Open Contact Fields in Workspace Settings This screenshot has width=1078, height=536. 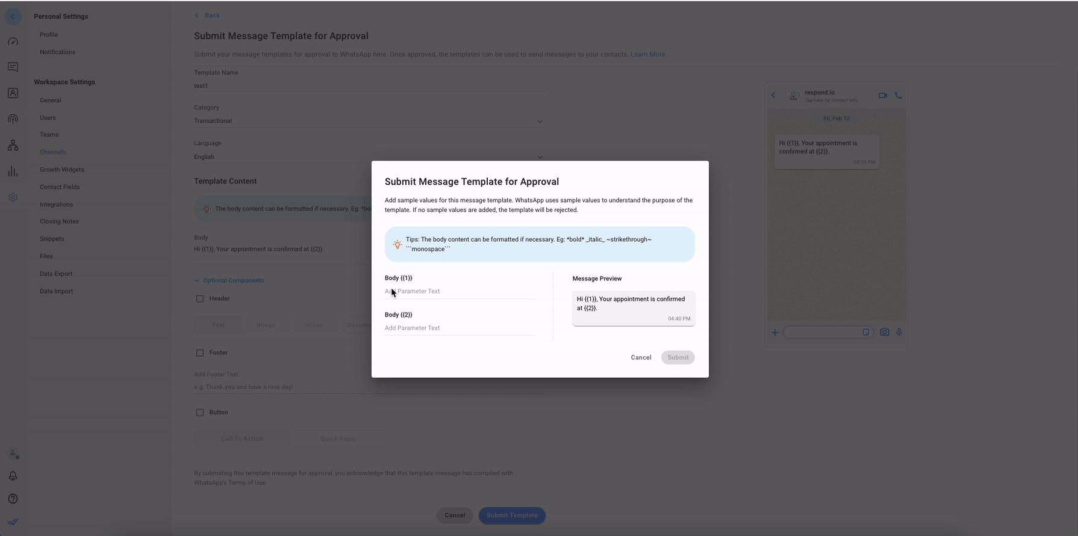pos(60,187)
